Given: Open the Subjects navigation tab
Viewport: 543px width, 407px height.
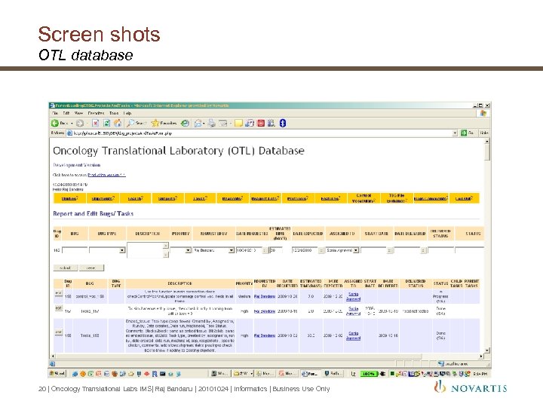Looking at the screenshot, I should pos(167,198).
